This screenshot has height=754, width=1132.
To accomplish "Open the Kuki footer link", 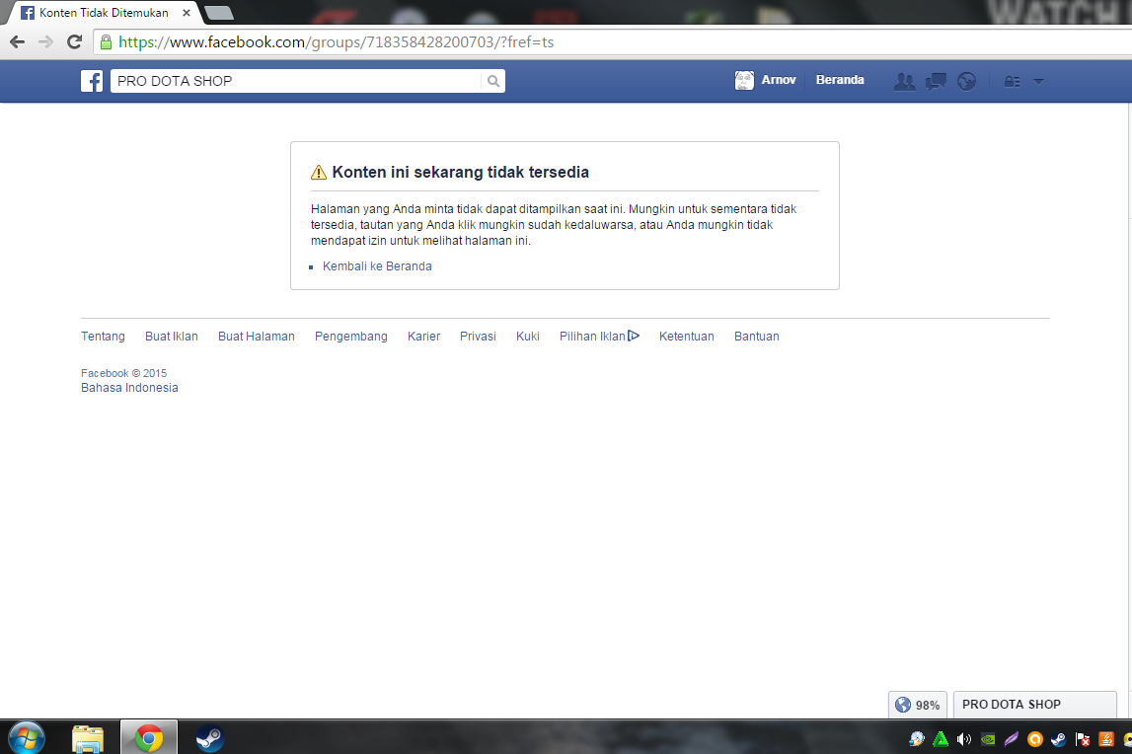I will point(528,337).
